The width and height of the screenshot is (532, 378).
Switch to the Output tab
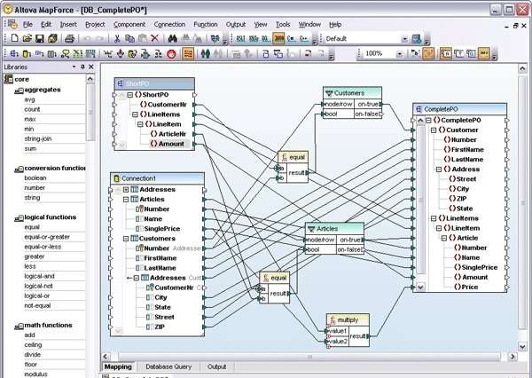pos(217,366)
